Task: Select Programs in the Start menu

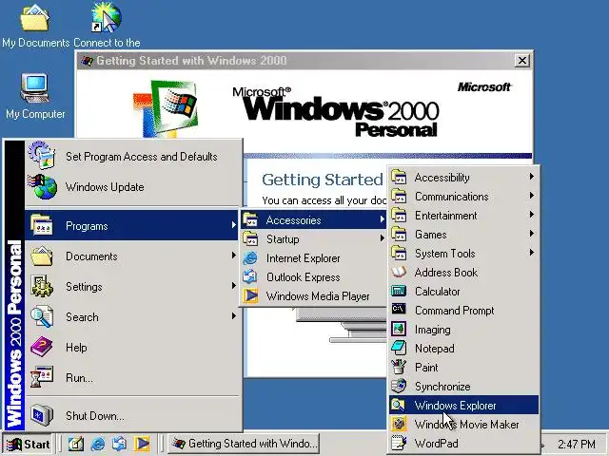Action: pyautogui.click(x=131, y=225)
